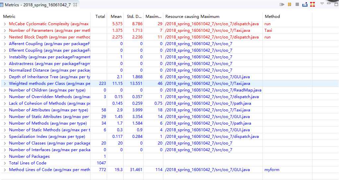339x180 pixels.
Task: Select the McCabe Cyclomatic Complexity label
Action: 49,24
